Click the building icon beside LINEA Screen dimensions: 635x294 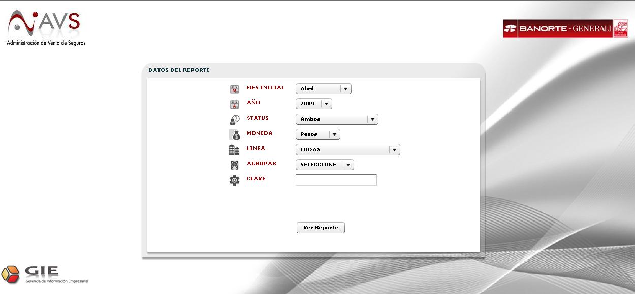pos(234,150)
